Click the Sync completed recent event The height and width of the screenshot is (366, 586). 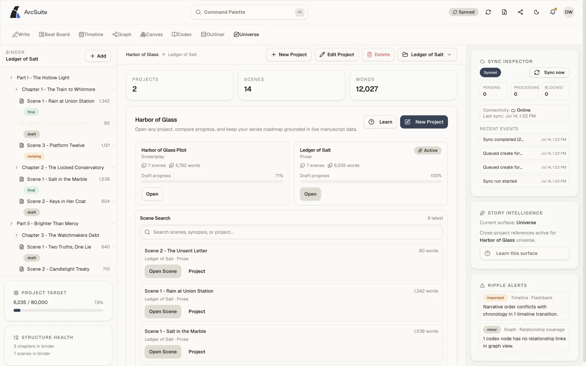tap(524, 140)
